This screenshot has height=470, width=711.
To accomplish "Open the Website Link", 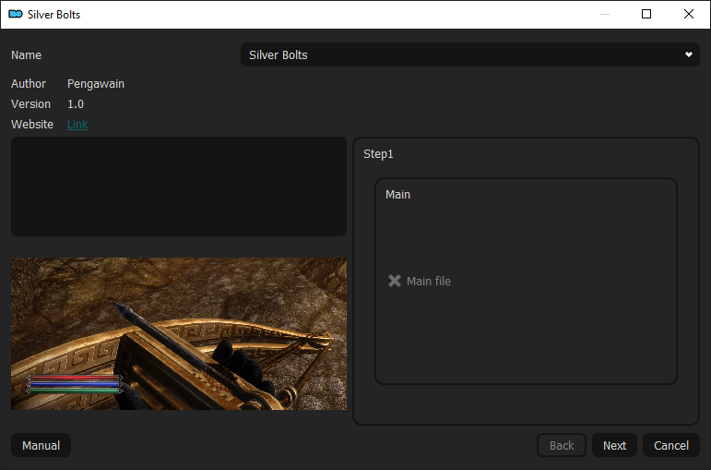I will 77,124.
